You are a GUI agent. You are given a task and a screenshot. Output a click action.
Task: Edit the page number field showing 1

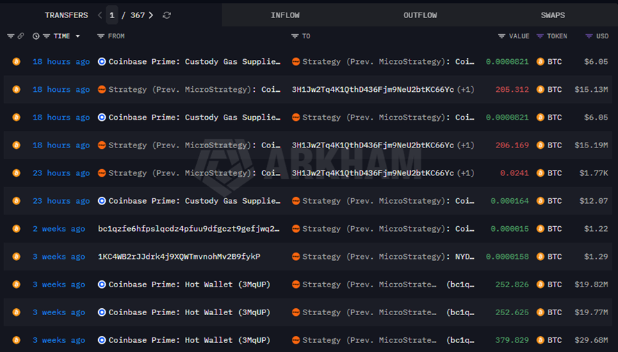click(x=112, y=15)
